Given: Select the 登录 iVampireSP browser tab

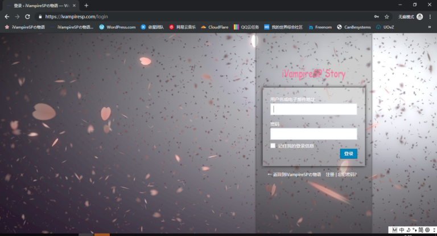Looking at the screenshot, I should coord(40,5).
